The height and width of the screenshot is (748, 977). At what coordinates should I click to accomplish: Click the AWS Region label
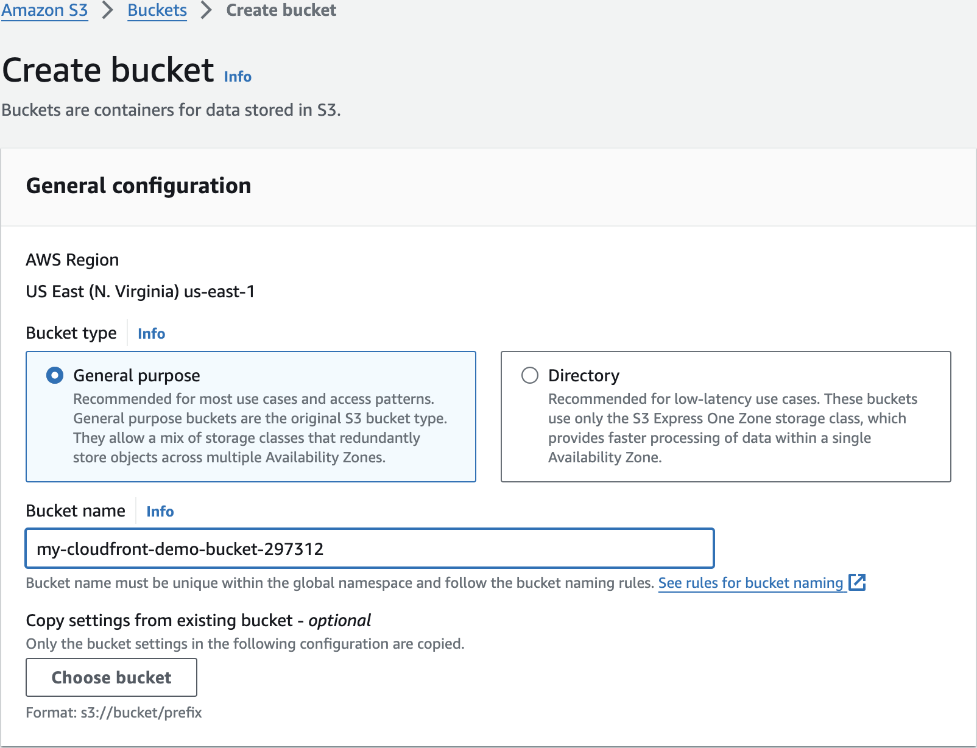click(x=72, y=260)
